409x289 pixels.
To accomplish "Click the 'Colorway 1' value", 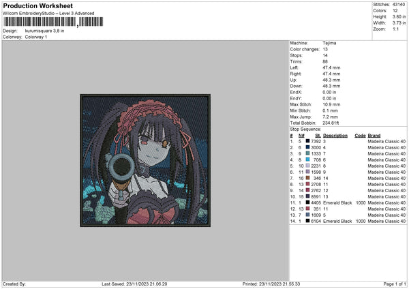I will (36, 37).
